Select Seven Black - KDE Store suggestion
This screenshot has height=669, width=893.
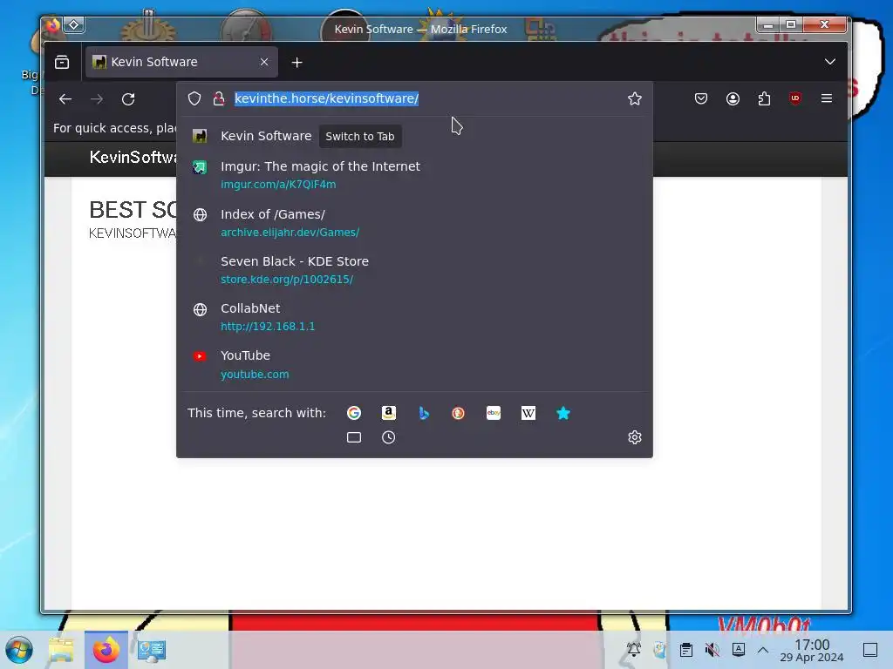414,270
